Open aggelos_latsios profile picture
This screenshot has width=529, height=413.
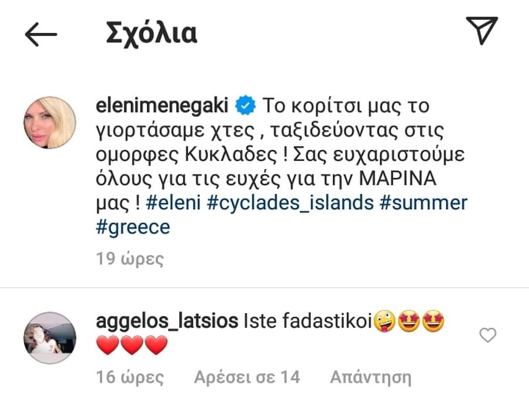pos(50,338)
